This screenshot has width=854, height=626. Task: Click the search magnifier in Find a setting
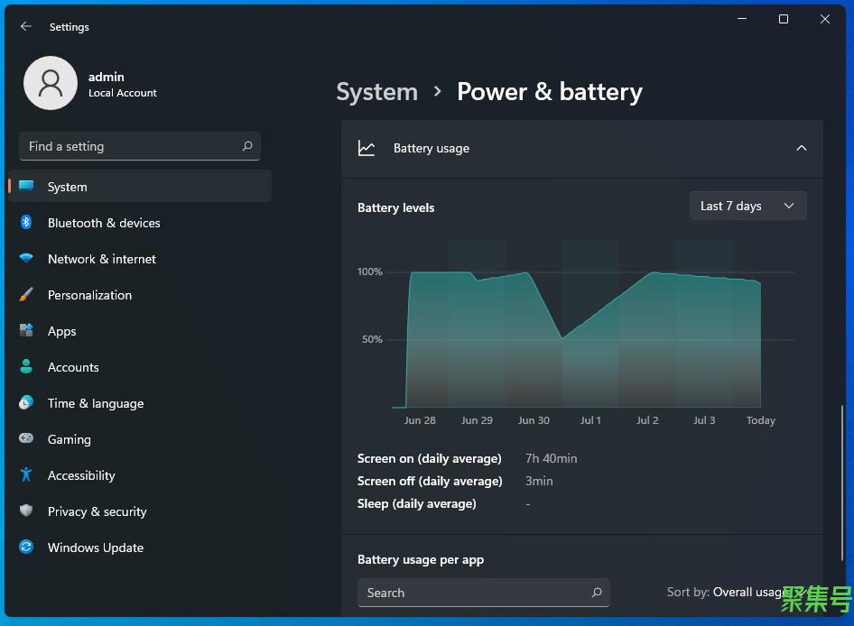[246, 146]
